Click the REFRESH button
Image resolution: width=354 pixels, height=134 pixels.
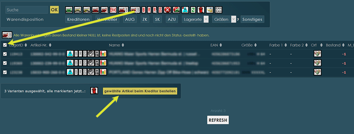(218, 120)
